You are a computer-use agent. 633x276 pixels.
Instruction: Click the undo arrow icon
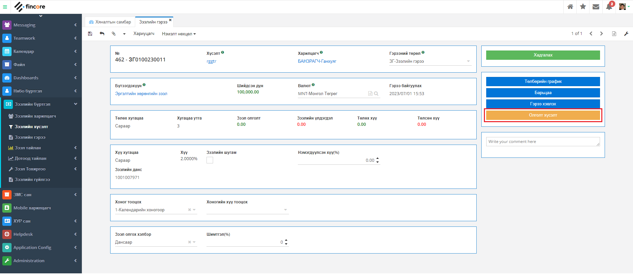click(x=102, y=34)
